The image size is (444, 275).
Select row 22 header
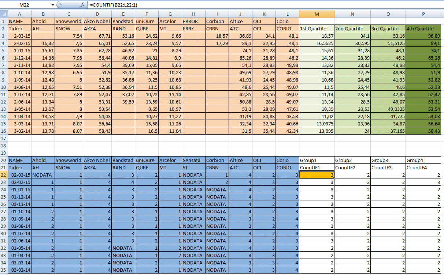(4, 175)
